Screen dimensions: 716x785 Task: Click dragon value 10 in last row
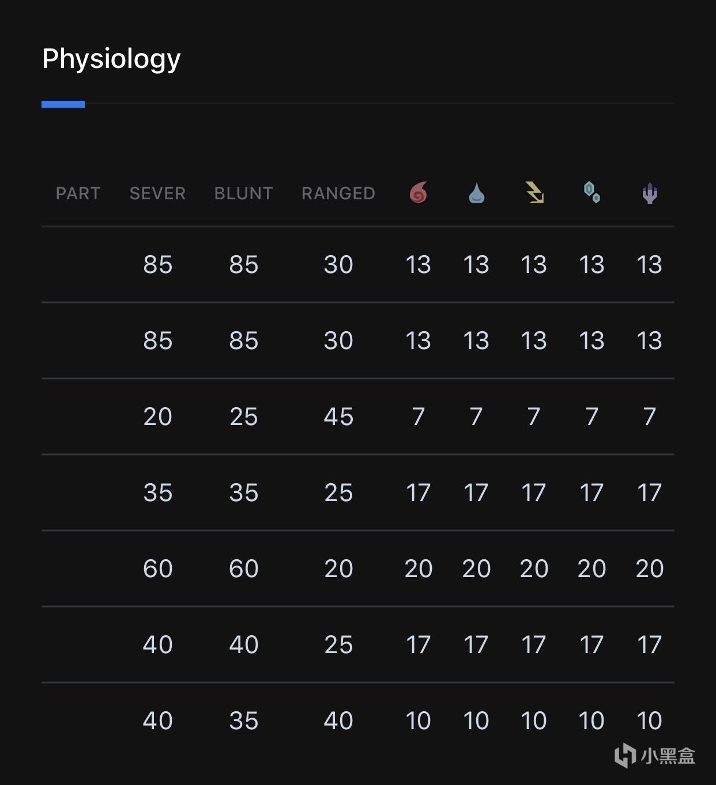point(650,721)
